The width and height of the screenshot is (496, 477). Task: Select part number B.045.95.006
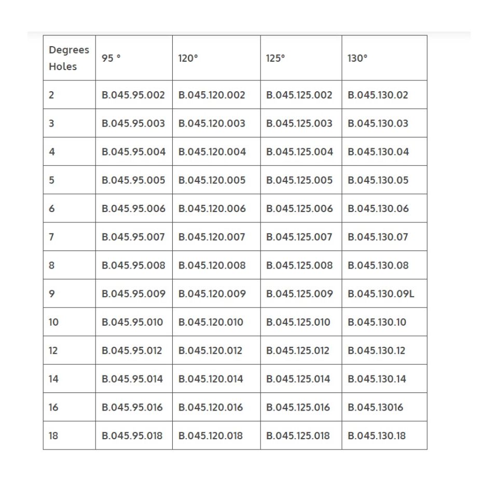coord(133,208)
